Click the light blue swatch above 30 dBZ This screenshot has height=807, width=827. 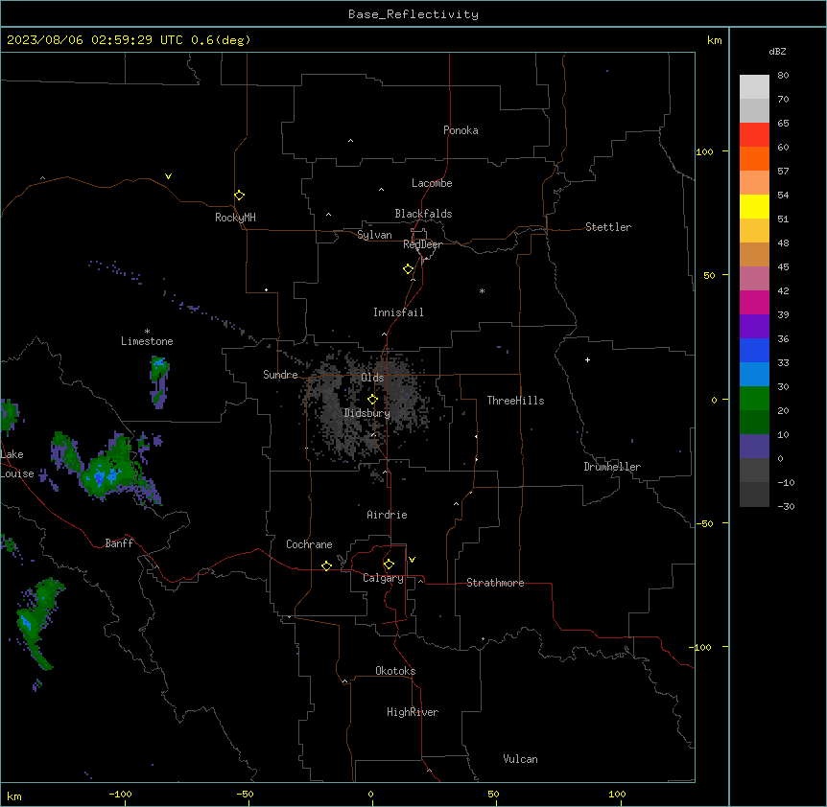pyautogui.click(x=754, y=374)
